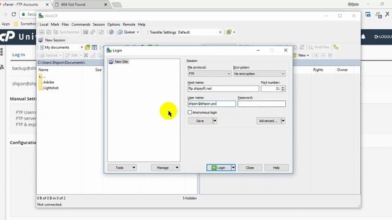392x220 pixels.
Task: Open the Mark menu
Action: coord(55,24)
